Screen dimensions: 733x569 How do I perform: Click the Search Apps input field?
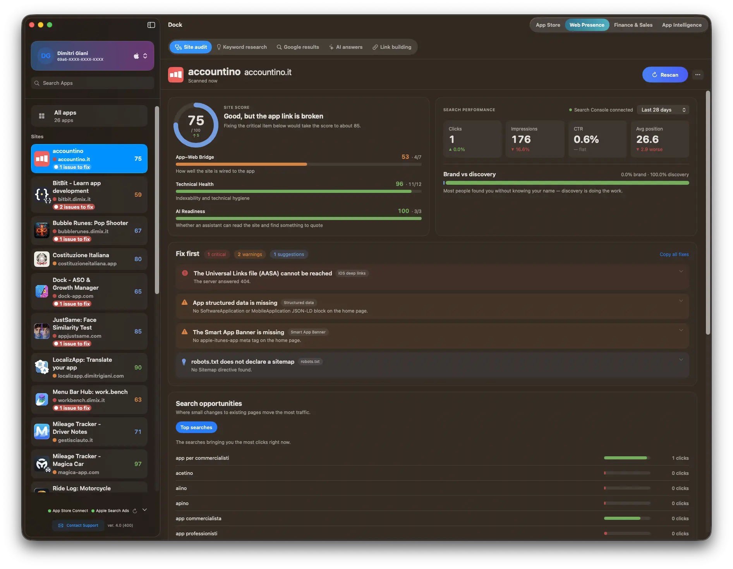point(93,83)
